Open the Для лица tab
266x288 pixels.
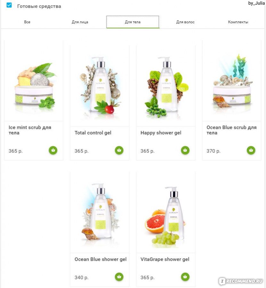pos(80,22)
